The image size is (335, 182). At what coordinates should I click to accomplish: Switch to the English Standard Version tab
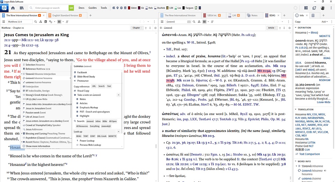(x=65, y=15)
